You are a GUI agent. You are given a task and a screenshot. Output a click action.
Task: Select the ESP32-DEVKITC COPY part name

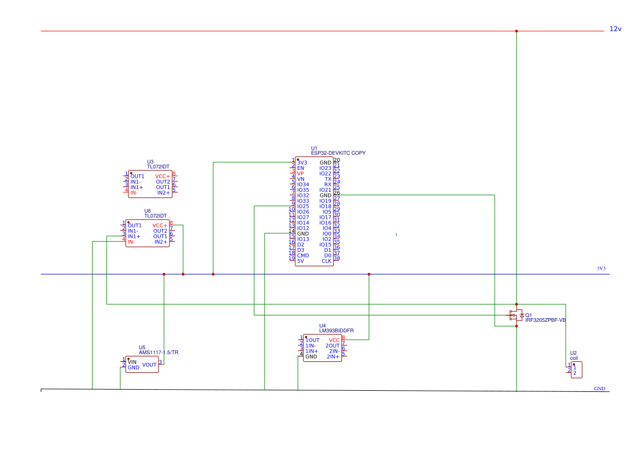coord(338,153)
